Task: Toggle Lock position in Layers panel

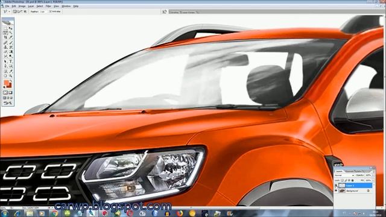Action: coord(349,180)
